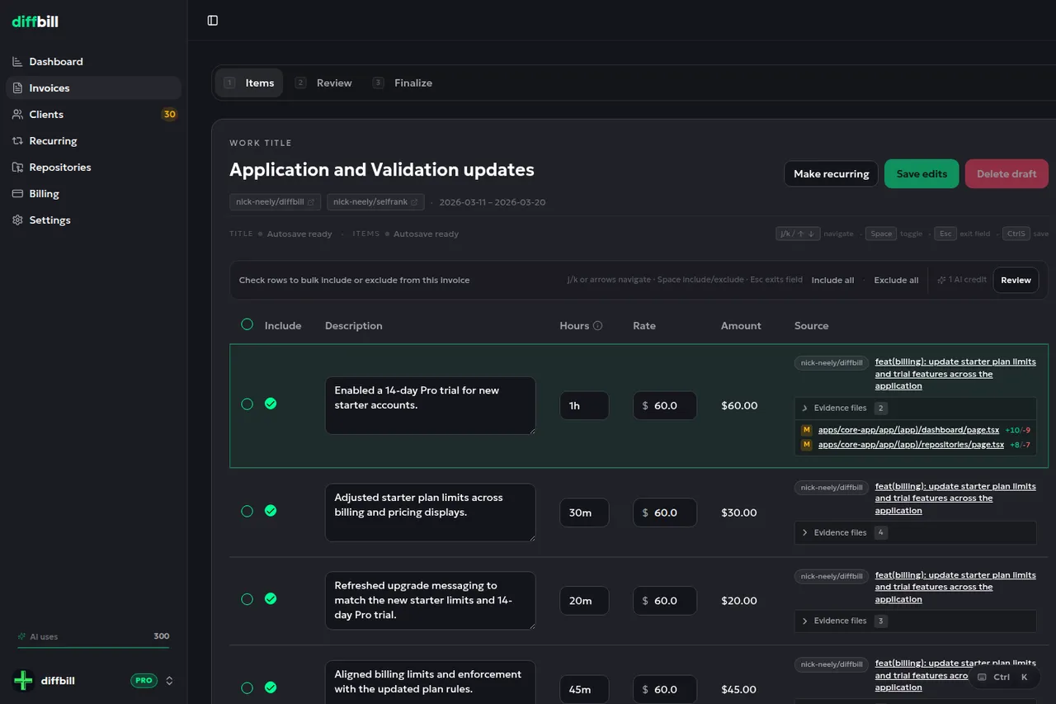Edit the 1h hours field
The width and height of the screenshot is (1056, 704).
[584, 405]
